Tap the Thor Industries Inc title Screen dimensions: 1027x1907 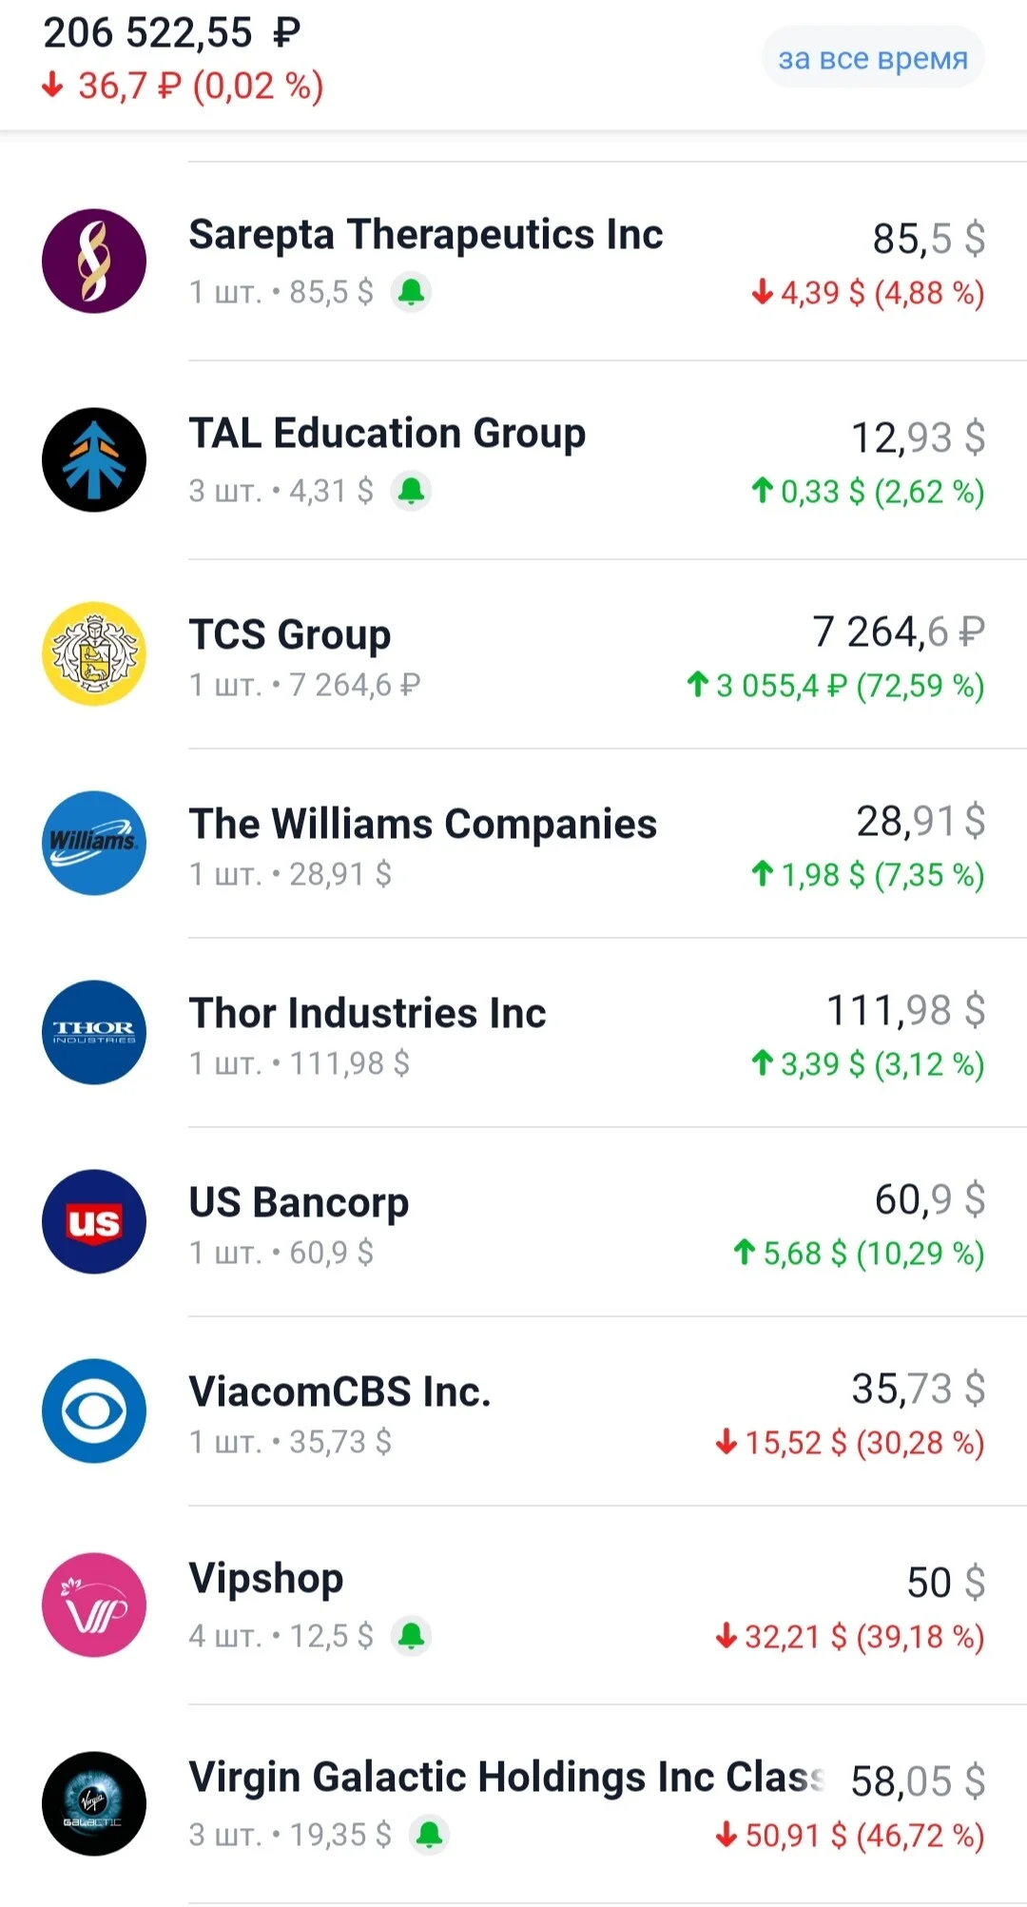[368, 1013]
